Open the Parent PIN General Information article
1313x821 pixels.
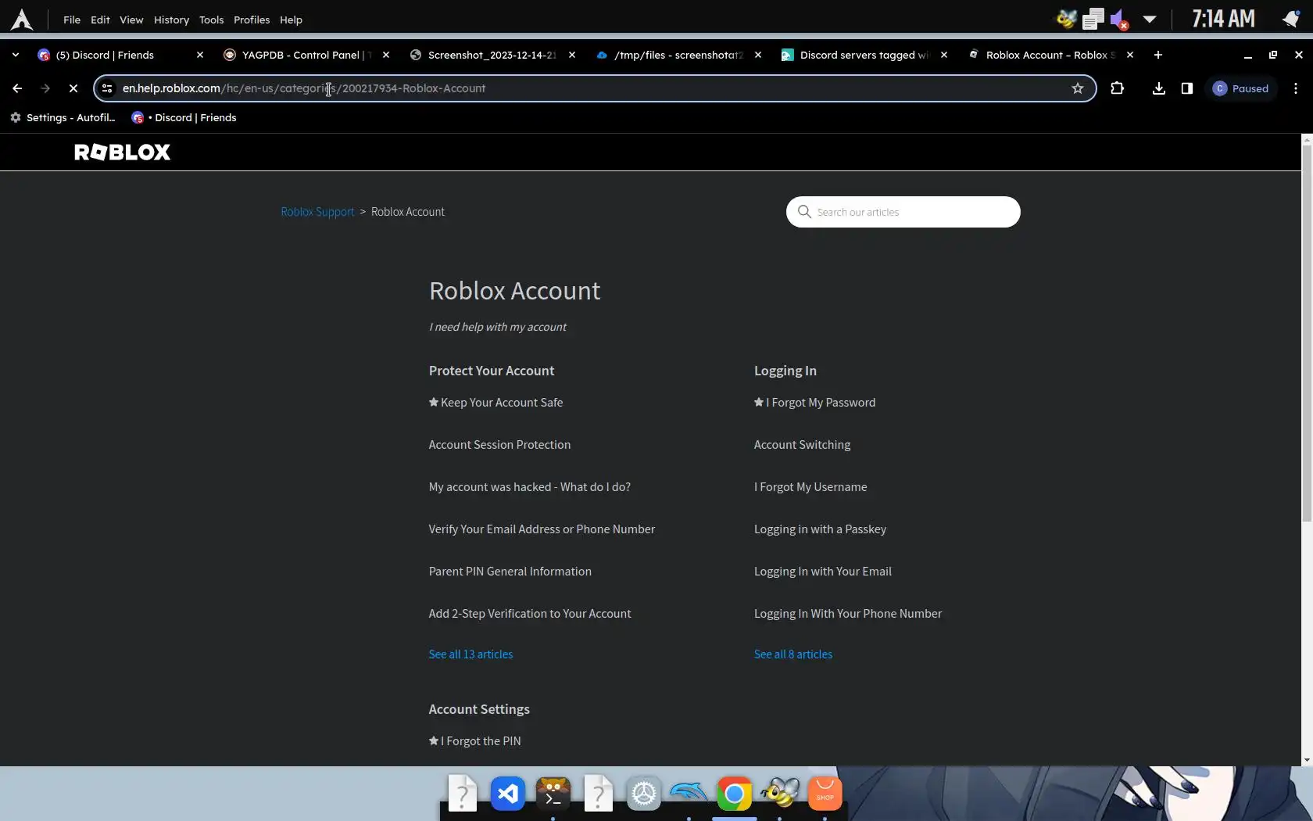point(510,572)
